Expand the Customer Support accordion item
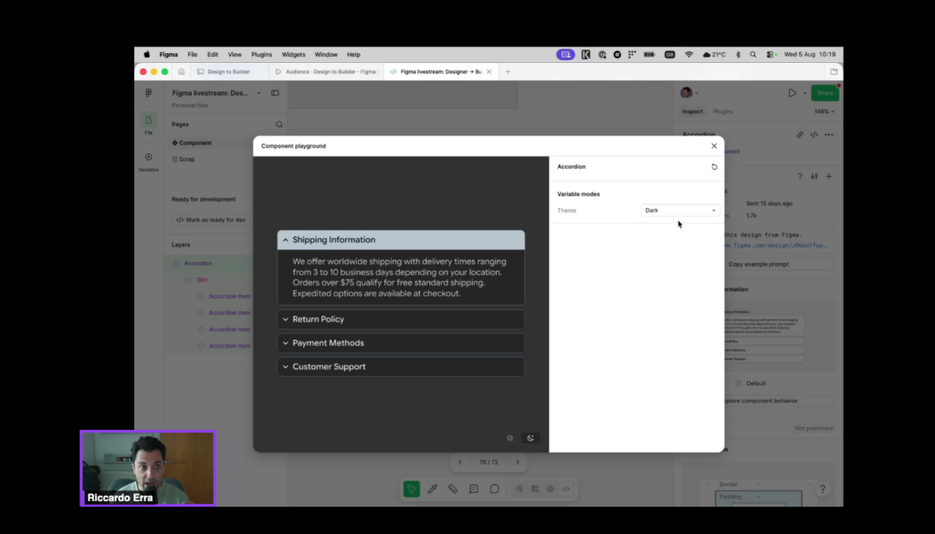Screen dimensions: 935x534 [x=401, y=367]
